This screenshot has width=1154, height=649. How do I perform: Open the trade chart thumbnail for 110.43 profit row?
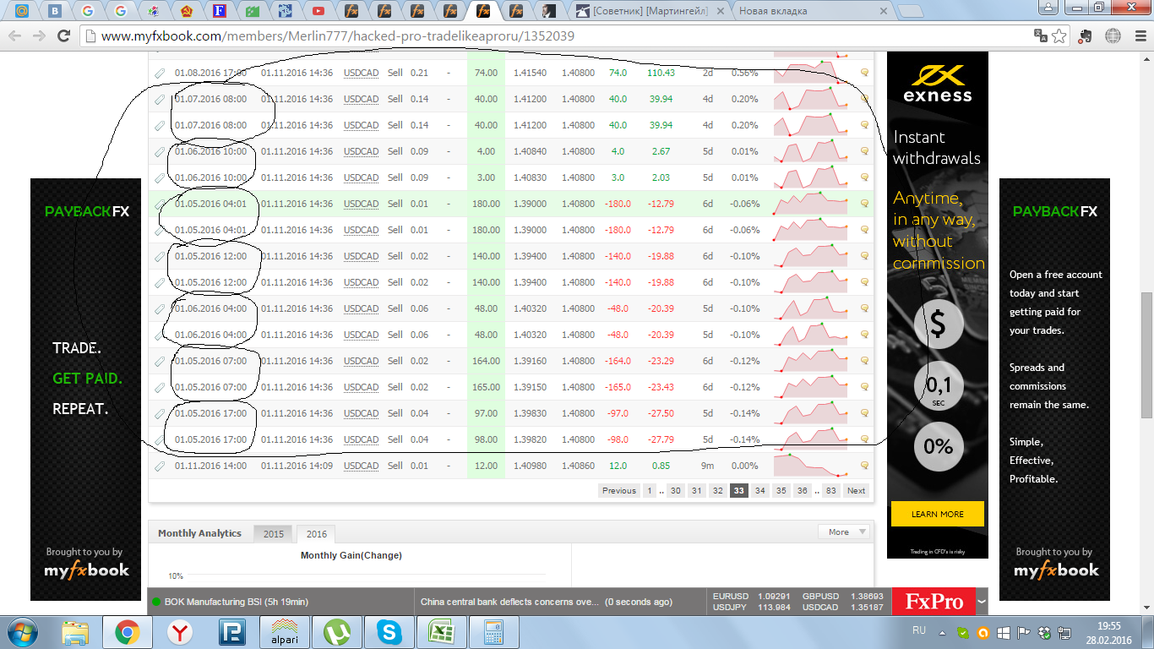(811, 71)
